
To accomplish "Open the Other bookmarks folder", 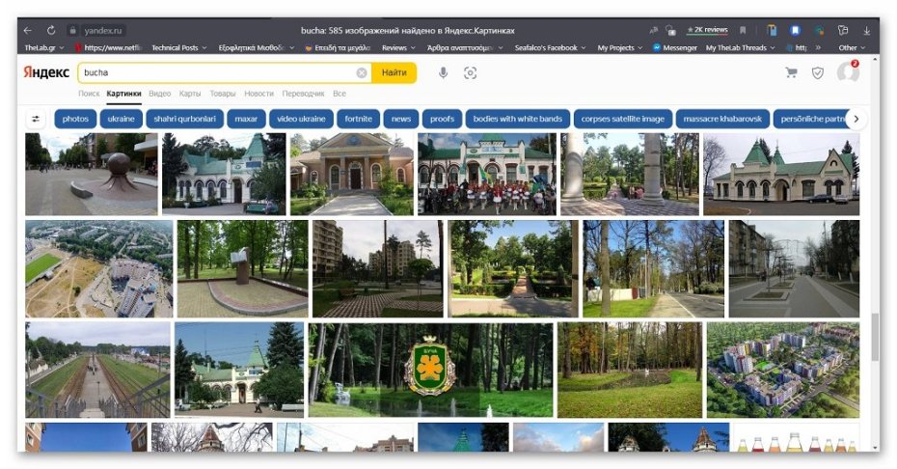I will click(x=852, y=47).
